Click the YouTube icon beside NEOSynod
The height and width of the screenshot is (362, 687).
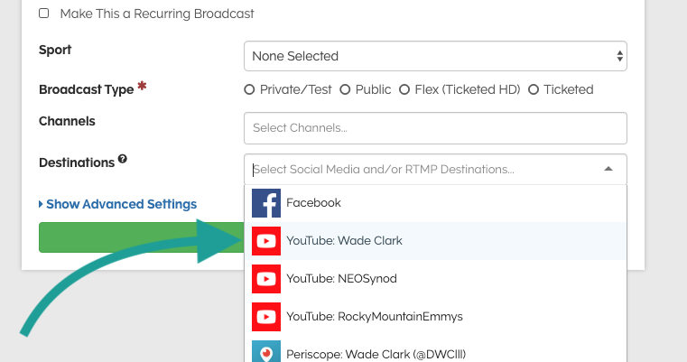click(x=265, y=279)
